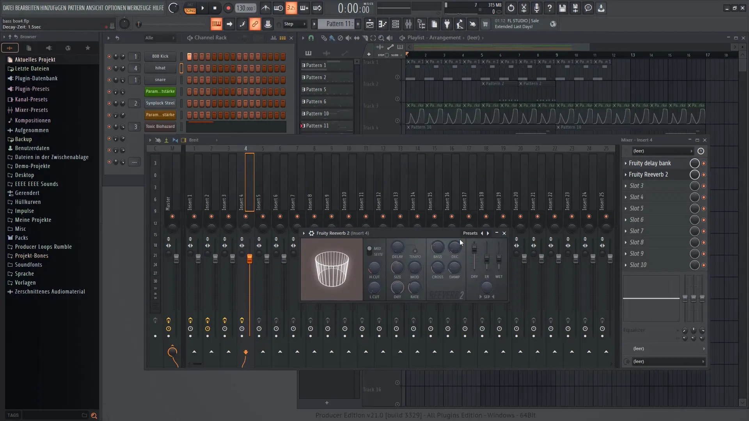
Task: Expand the Fruity delay bank slot
Action: point(626,163)
